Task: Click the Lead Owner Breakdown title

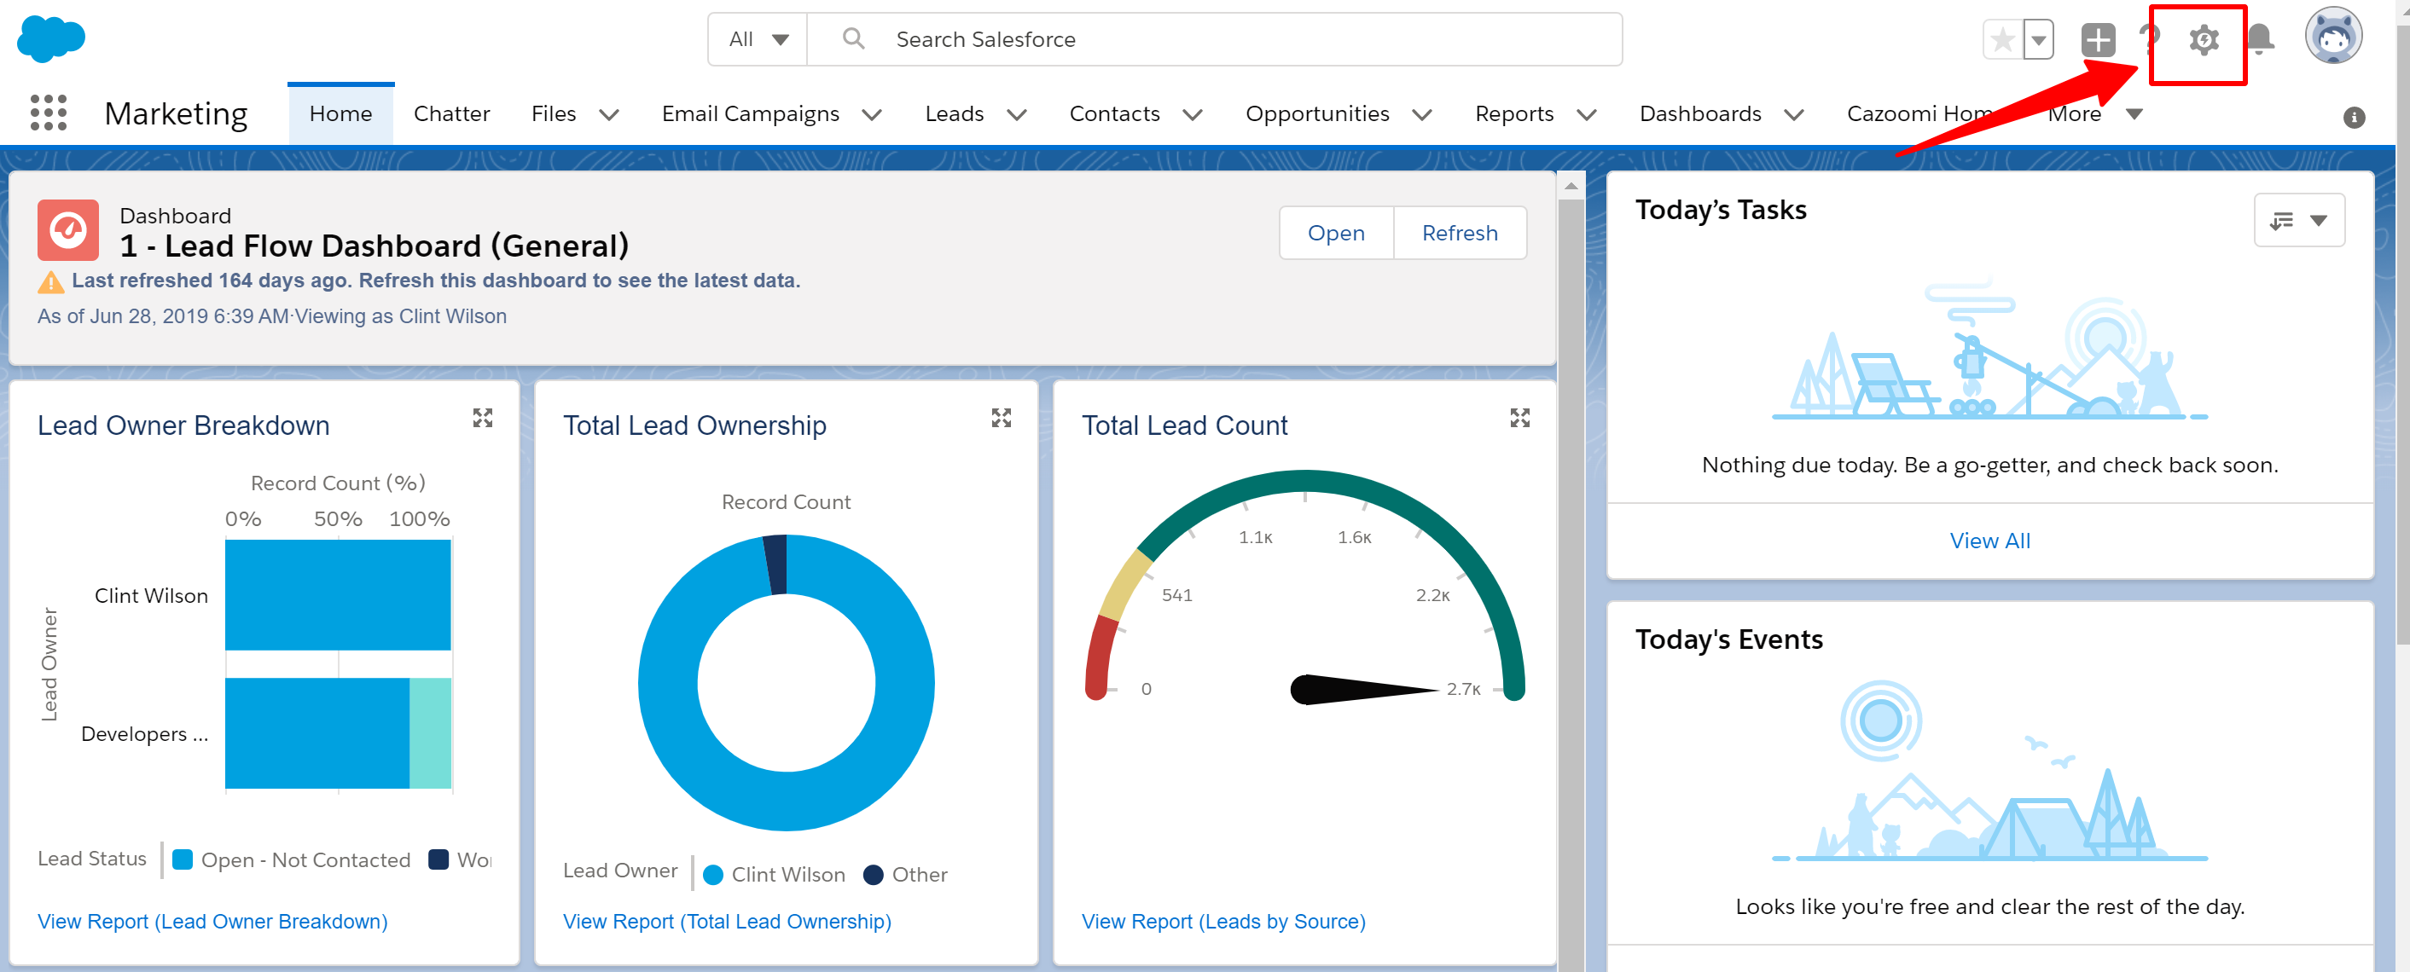Action: 183,425
